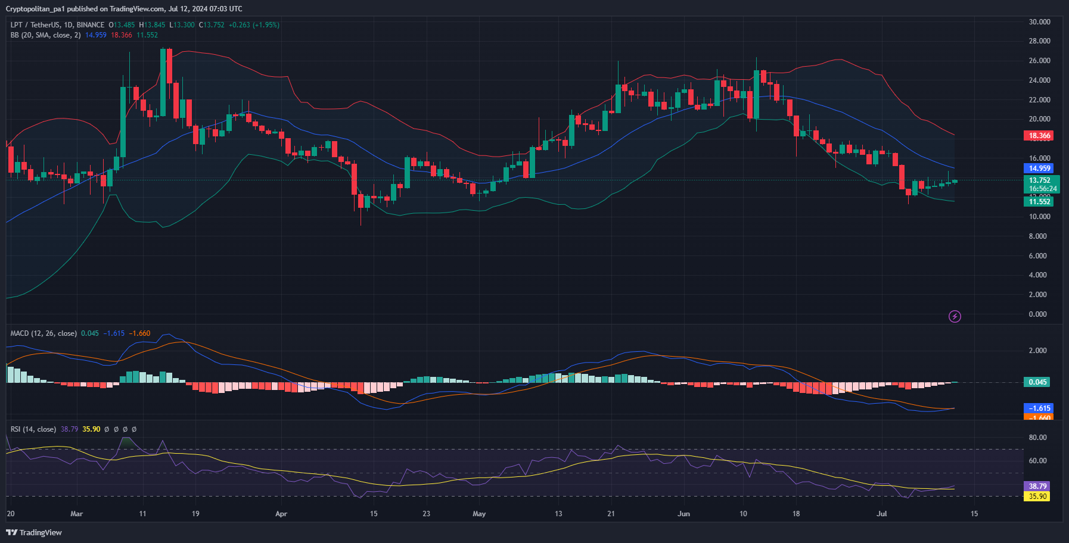This screenshot has height=543, width=1069.
Task: Click the 21 date label on time axis
Action: click(611, 514)
